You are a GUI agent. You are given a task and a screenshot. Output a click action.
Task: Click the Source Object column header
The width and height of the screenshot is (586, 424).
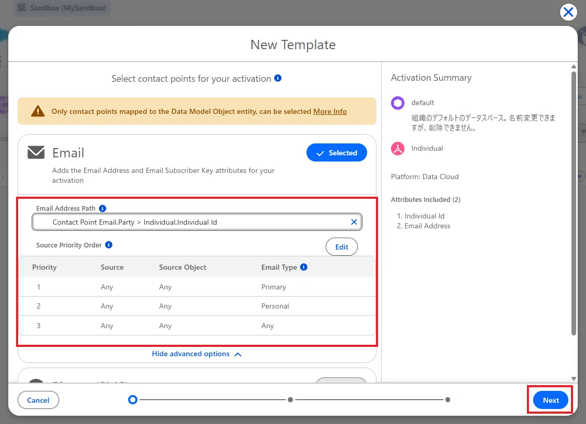point(183,267)
